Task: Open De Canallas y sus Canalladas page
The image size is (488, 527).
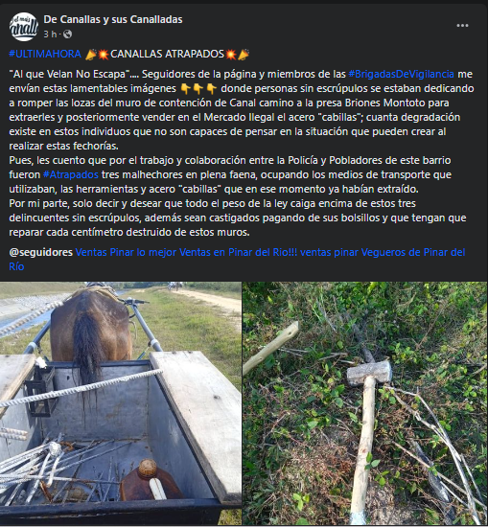Action: click(x=113, y=19)
